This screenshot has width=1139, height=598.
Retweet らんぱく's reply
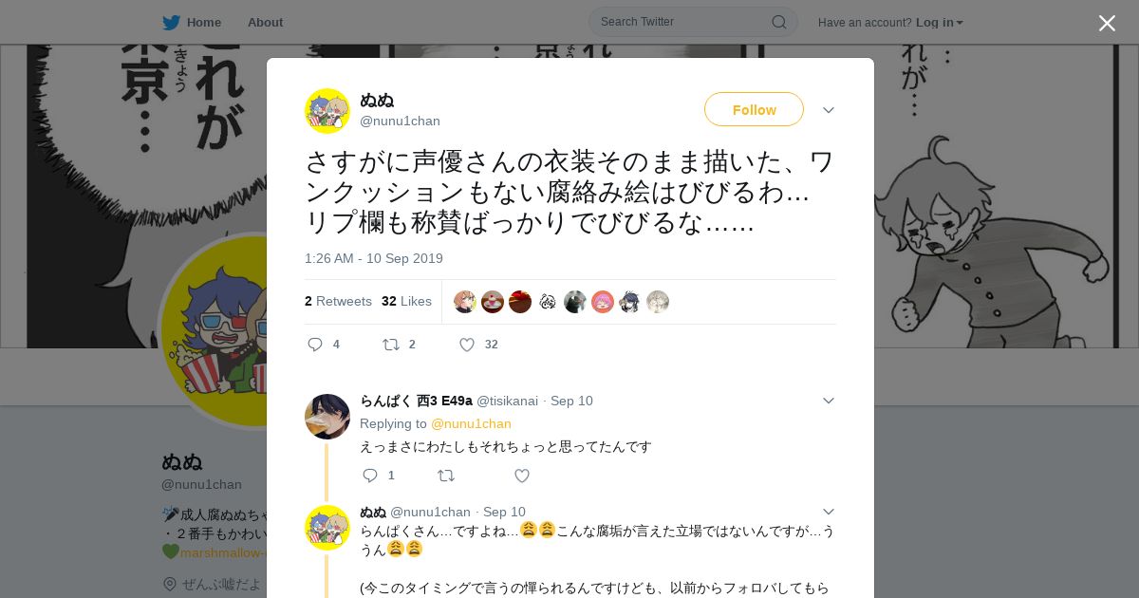pyautogui.click(x=445, y=476)
